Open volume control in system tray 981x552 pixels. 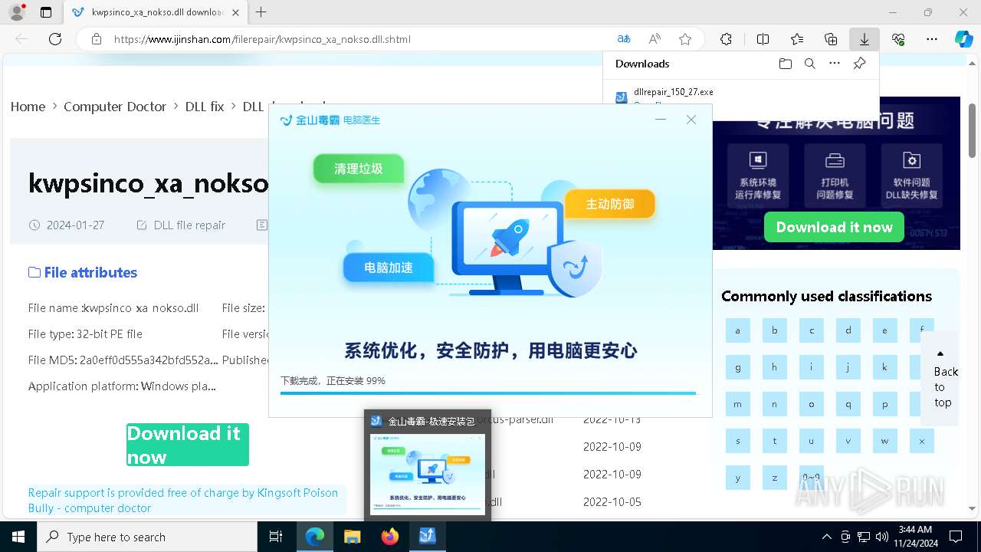click(x=882, y=537)
